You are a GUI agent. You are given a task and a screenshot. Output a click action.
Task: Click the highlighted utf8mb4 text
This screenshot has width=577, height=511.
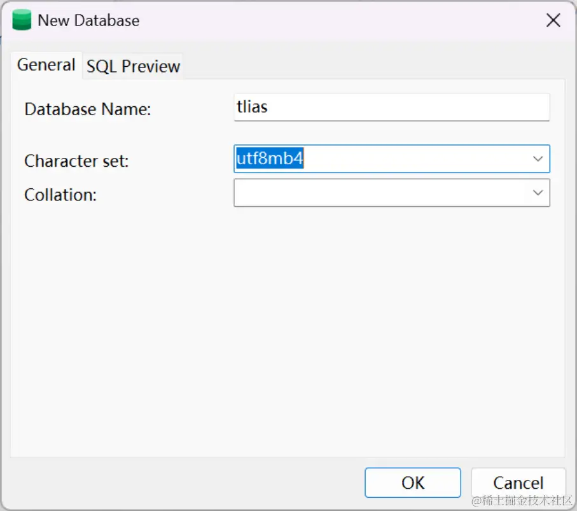pos(270,159)
